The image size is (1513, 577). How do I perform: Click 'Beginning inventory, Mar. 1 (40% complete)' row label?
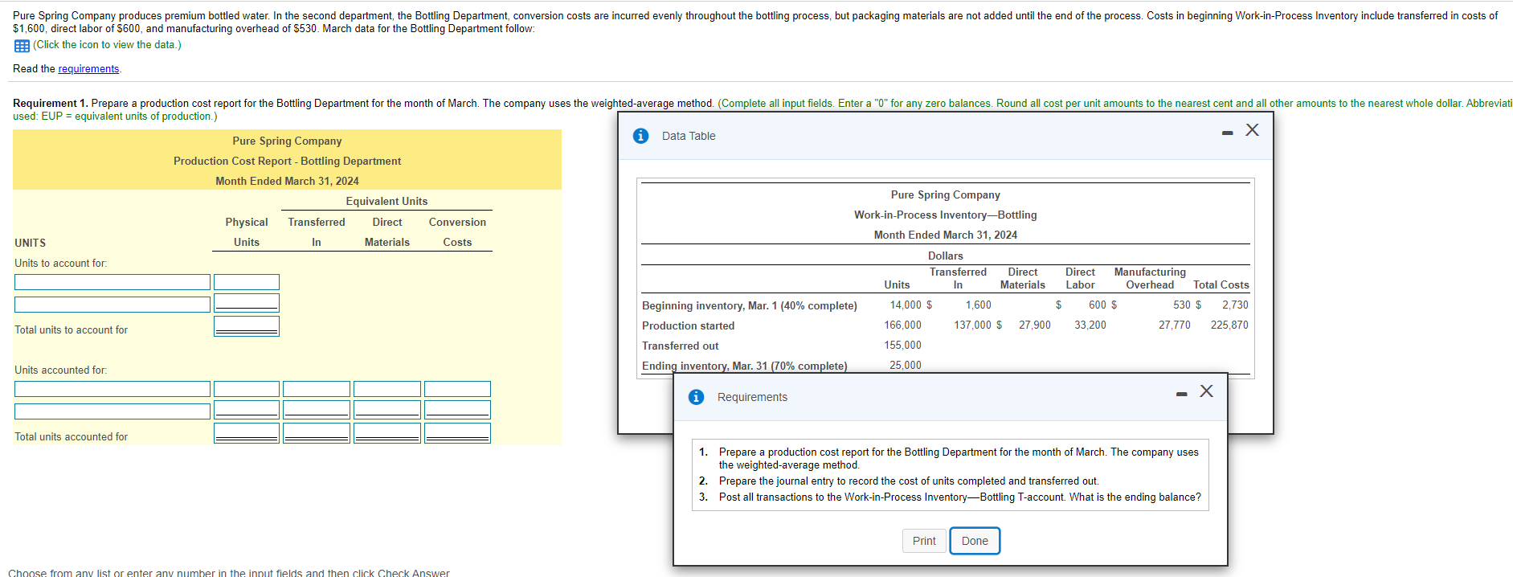(749, 305)
